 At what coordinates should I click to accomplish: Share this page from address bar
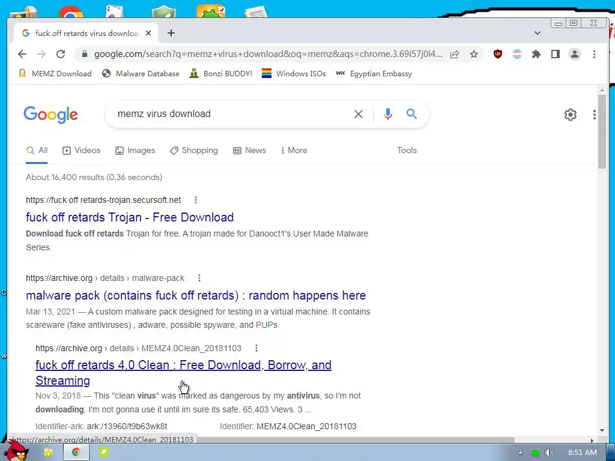(x=455, y=54)
